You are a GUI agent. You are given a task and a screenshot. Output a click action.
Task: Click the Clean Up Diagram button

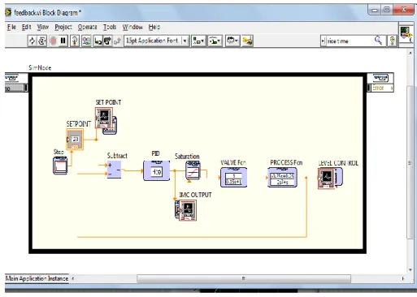(247, 41)
